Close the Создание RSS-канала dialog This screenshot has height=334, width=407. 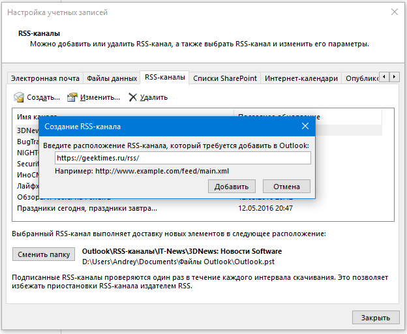coord(305,126)
